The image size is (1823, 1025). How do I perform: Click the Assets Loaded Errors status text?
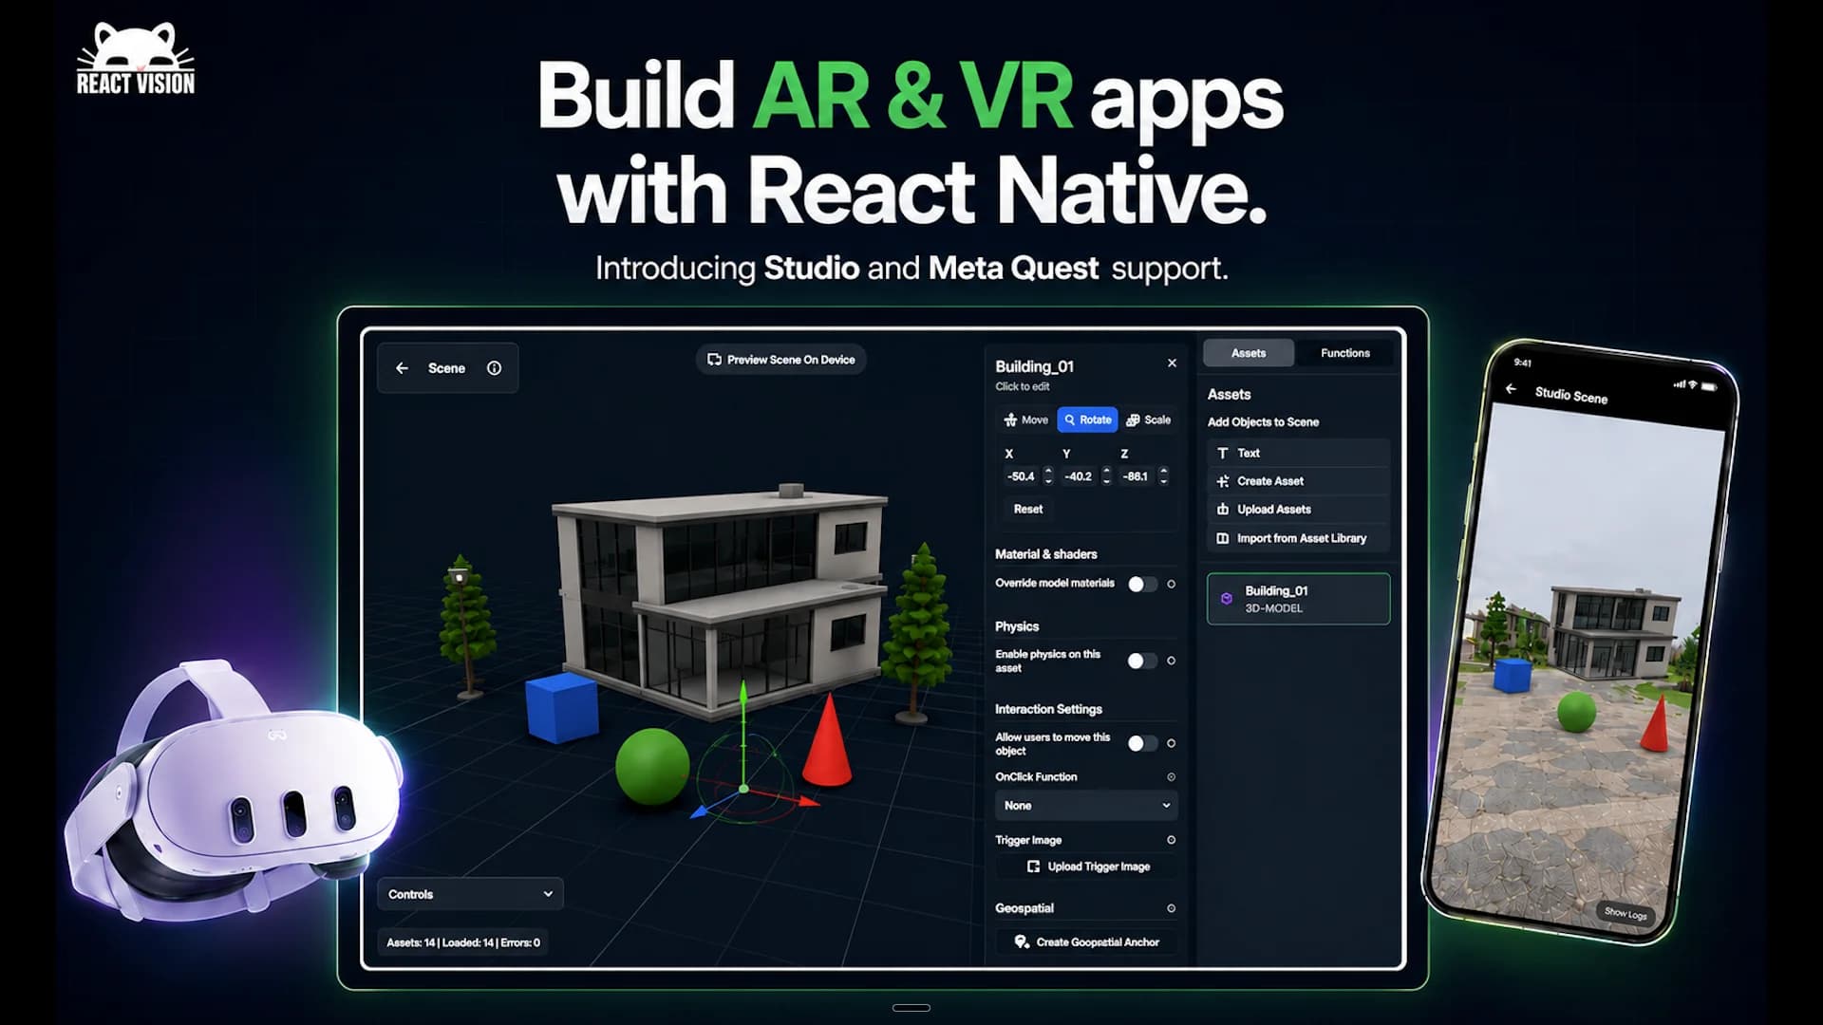[x=463, y=942]
